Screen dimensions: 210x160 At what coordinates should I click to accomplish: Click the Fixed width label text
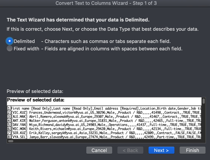point(27,49)
